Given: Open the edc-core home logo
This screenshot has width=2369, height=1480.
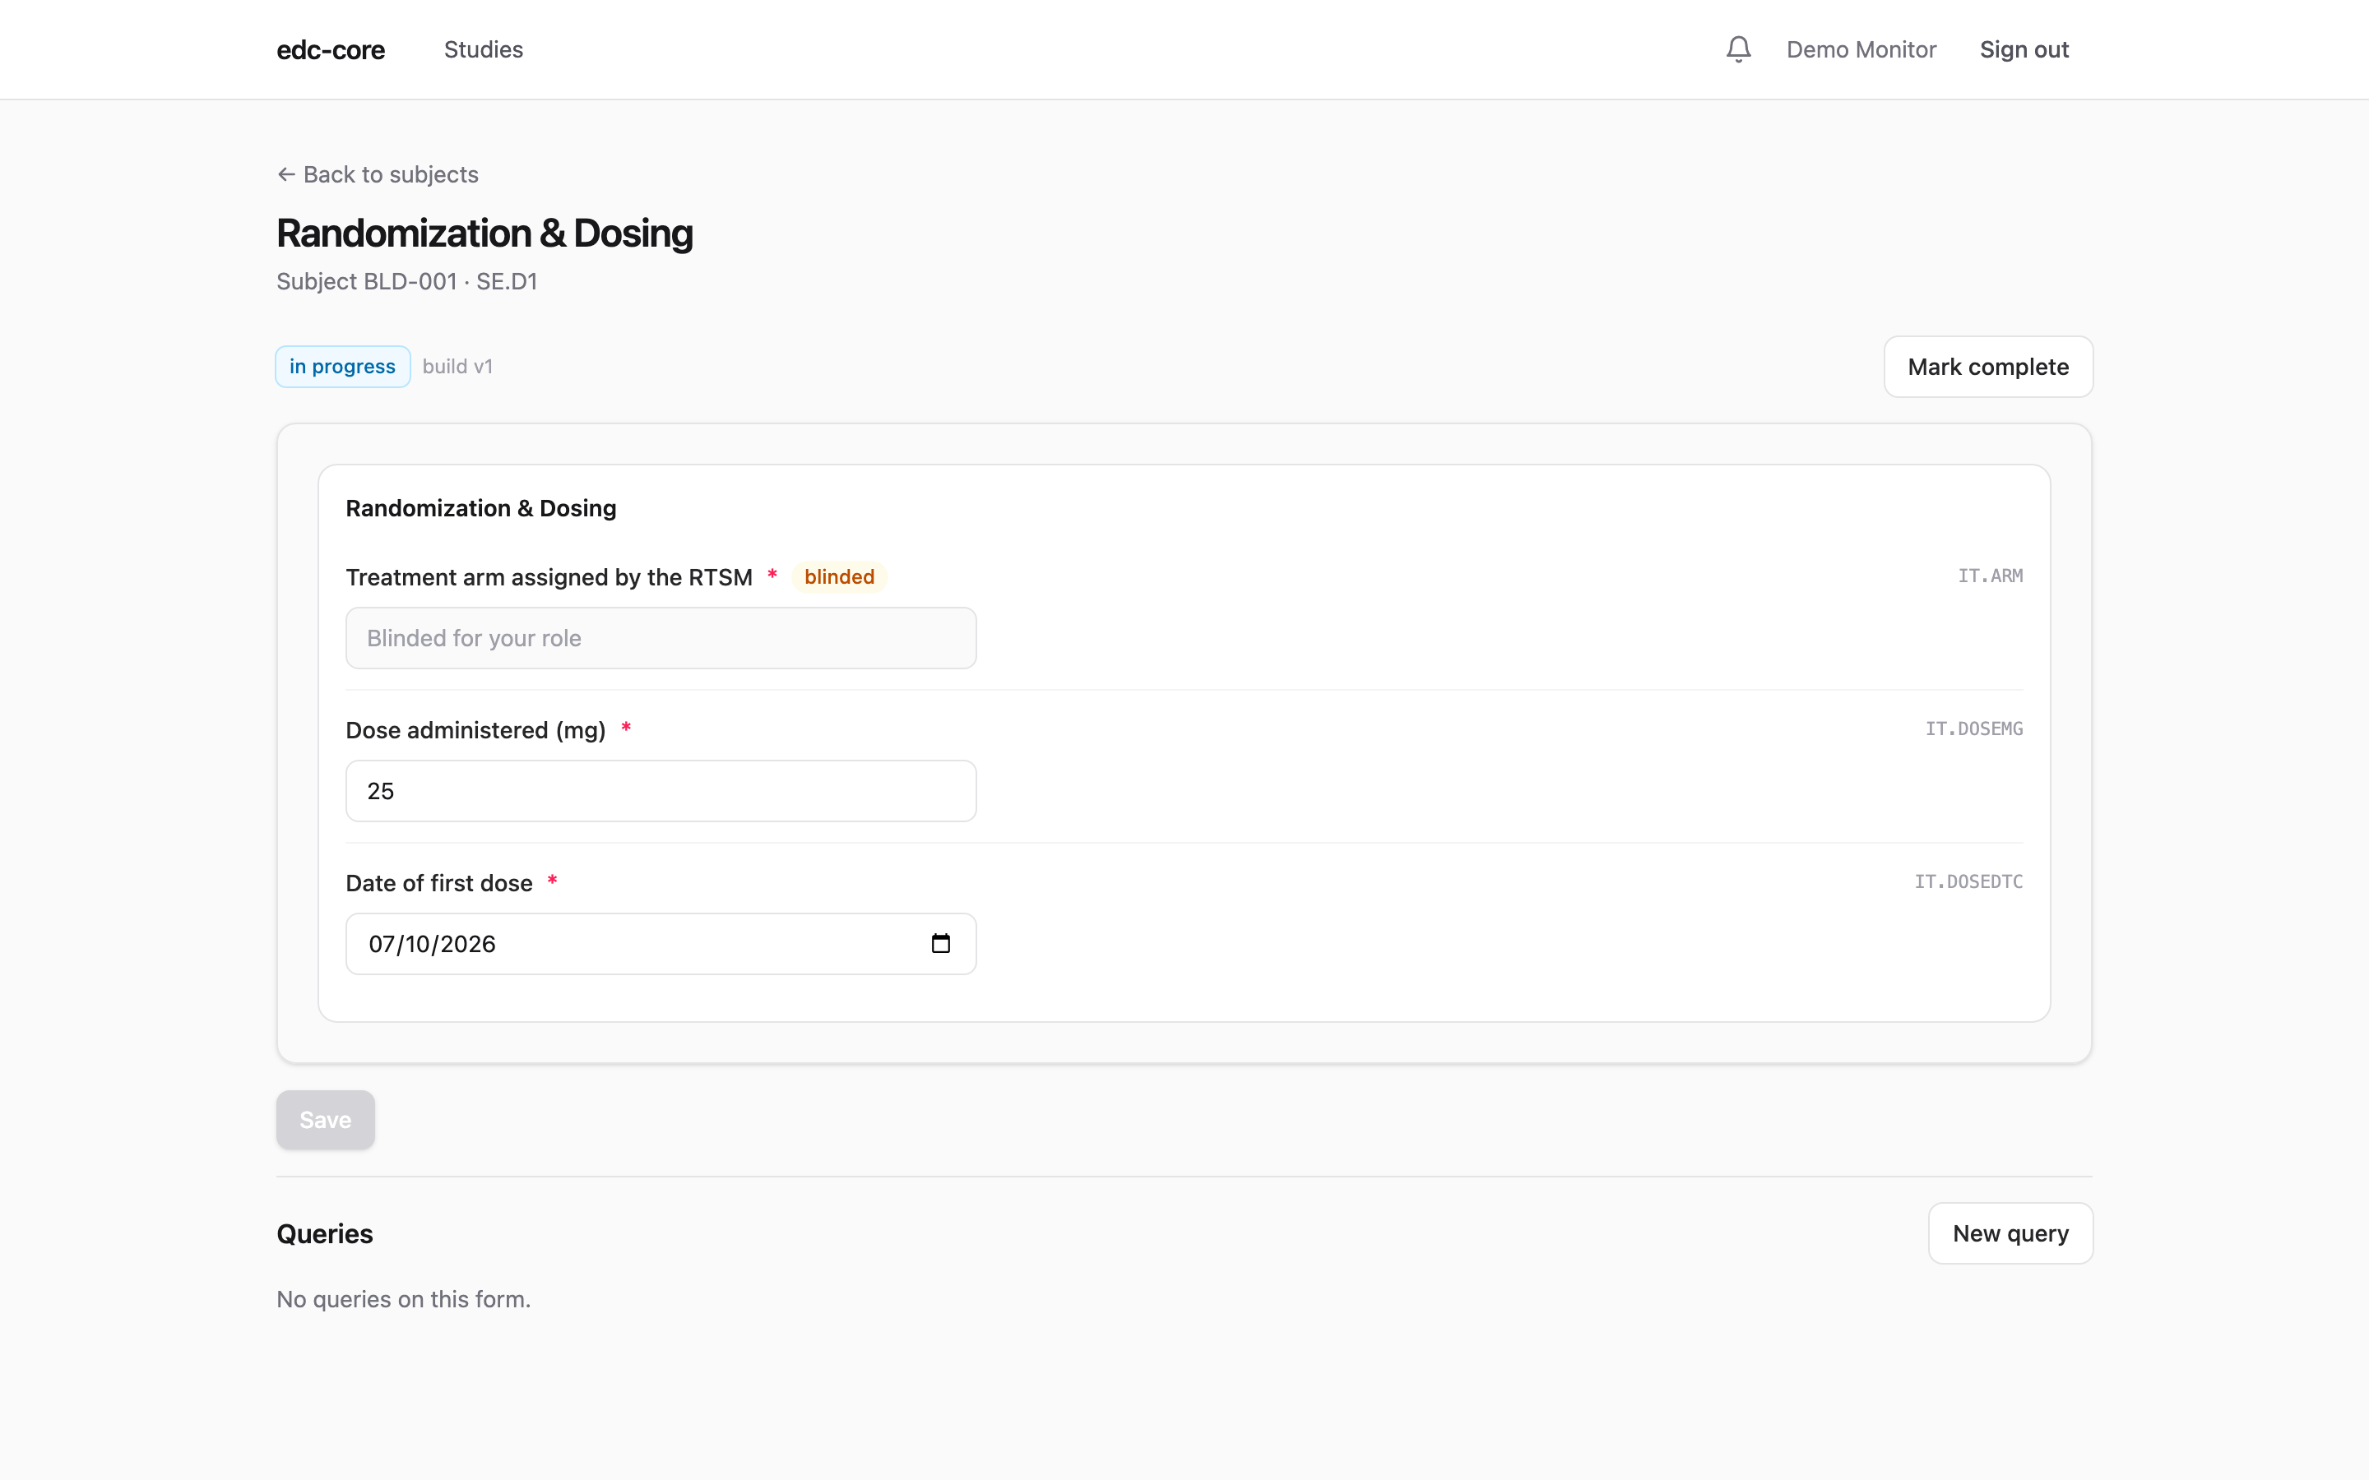Looking at the screenshot, I should pyautogui.click(x=331, y=49).
